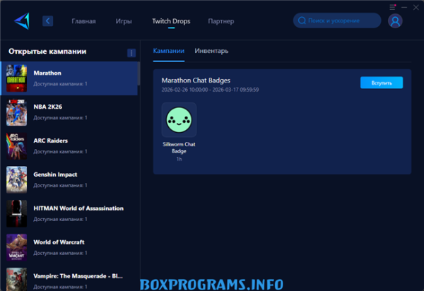The height and width of the screenshot is (291, 424).
Task: Select the Genshin Impact list entry title
Action: pyautogui.click(x=55, y=174)
